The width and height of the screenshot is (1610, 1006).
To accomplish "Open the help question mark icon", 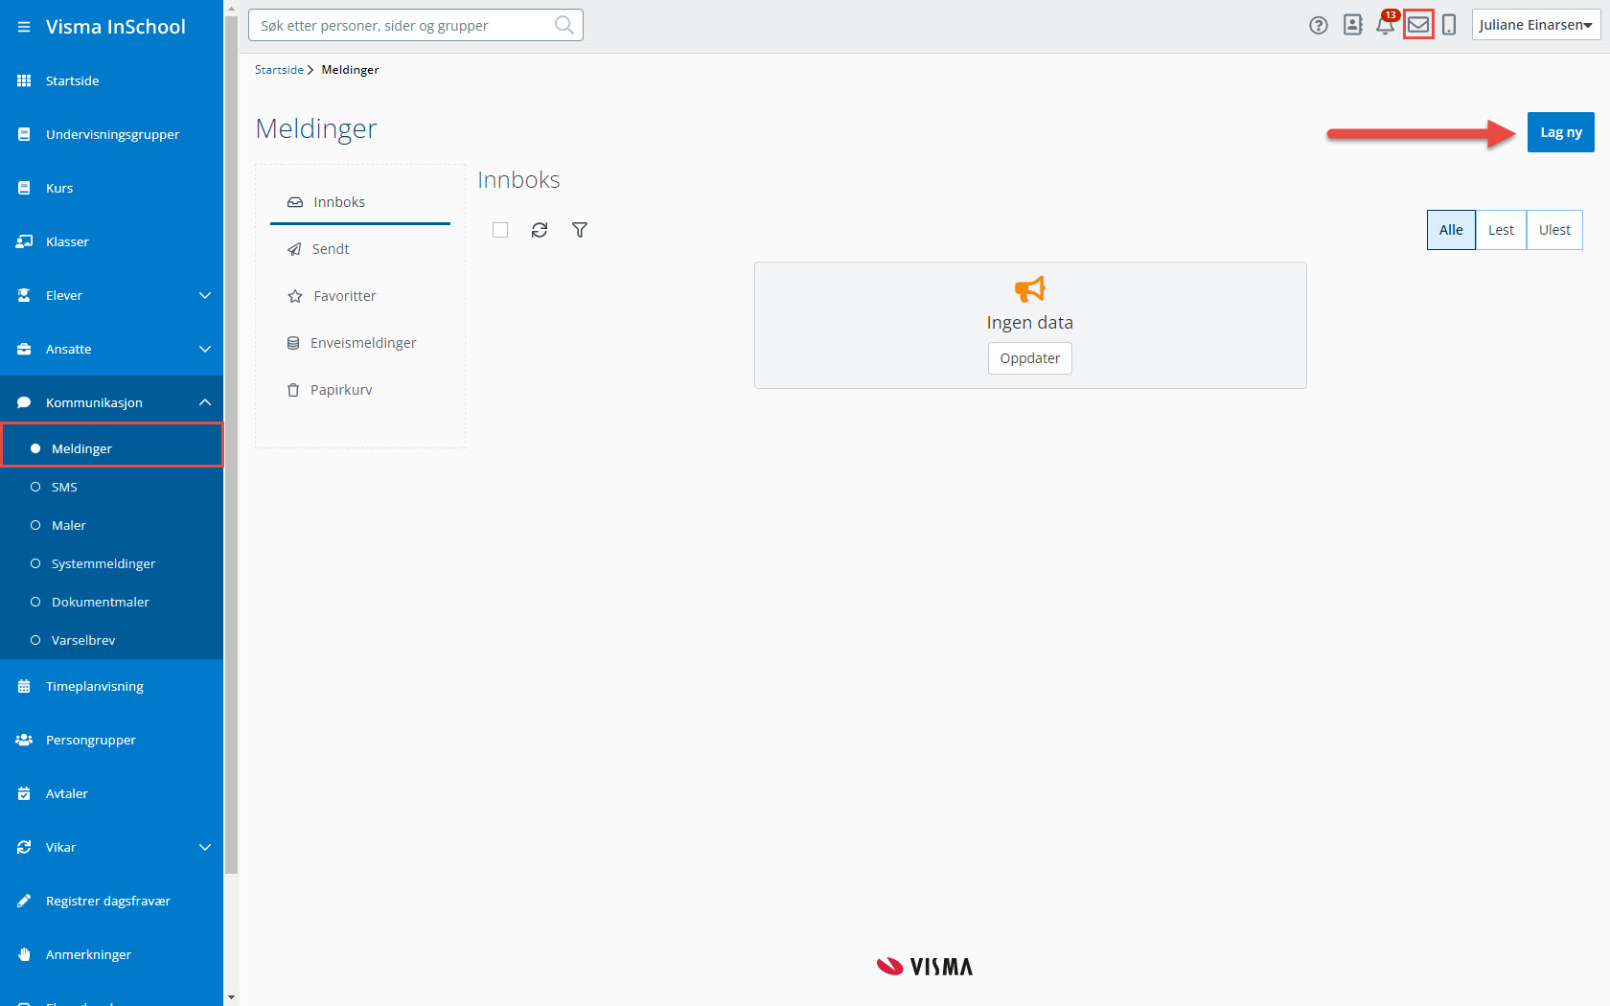I will point(1319,26).
